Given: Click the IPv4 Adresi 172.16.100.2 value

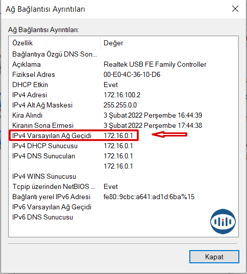Looking at the screenshot, I should 122,95.
